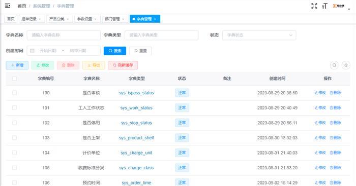Click 修改 for dictionary 105
The width and height of the screenshot is (356, 186).
[x=320, y=168]
